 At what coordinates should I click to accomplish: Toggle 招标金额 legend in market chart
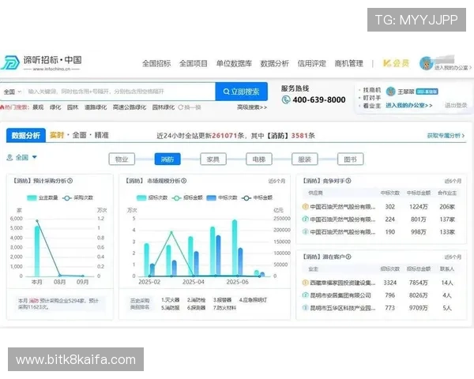[187, 198]
